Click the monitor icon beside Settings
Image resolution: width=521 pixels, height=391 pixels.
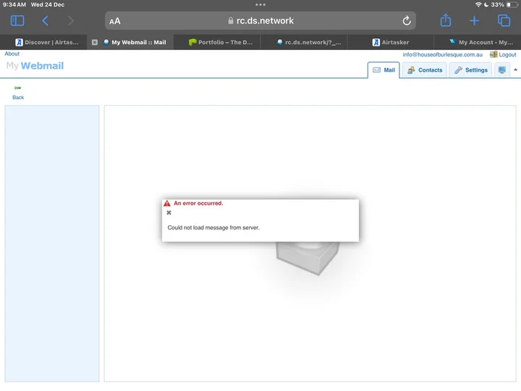coord(502,70)
